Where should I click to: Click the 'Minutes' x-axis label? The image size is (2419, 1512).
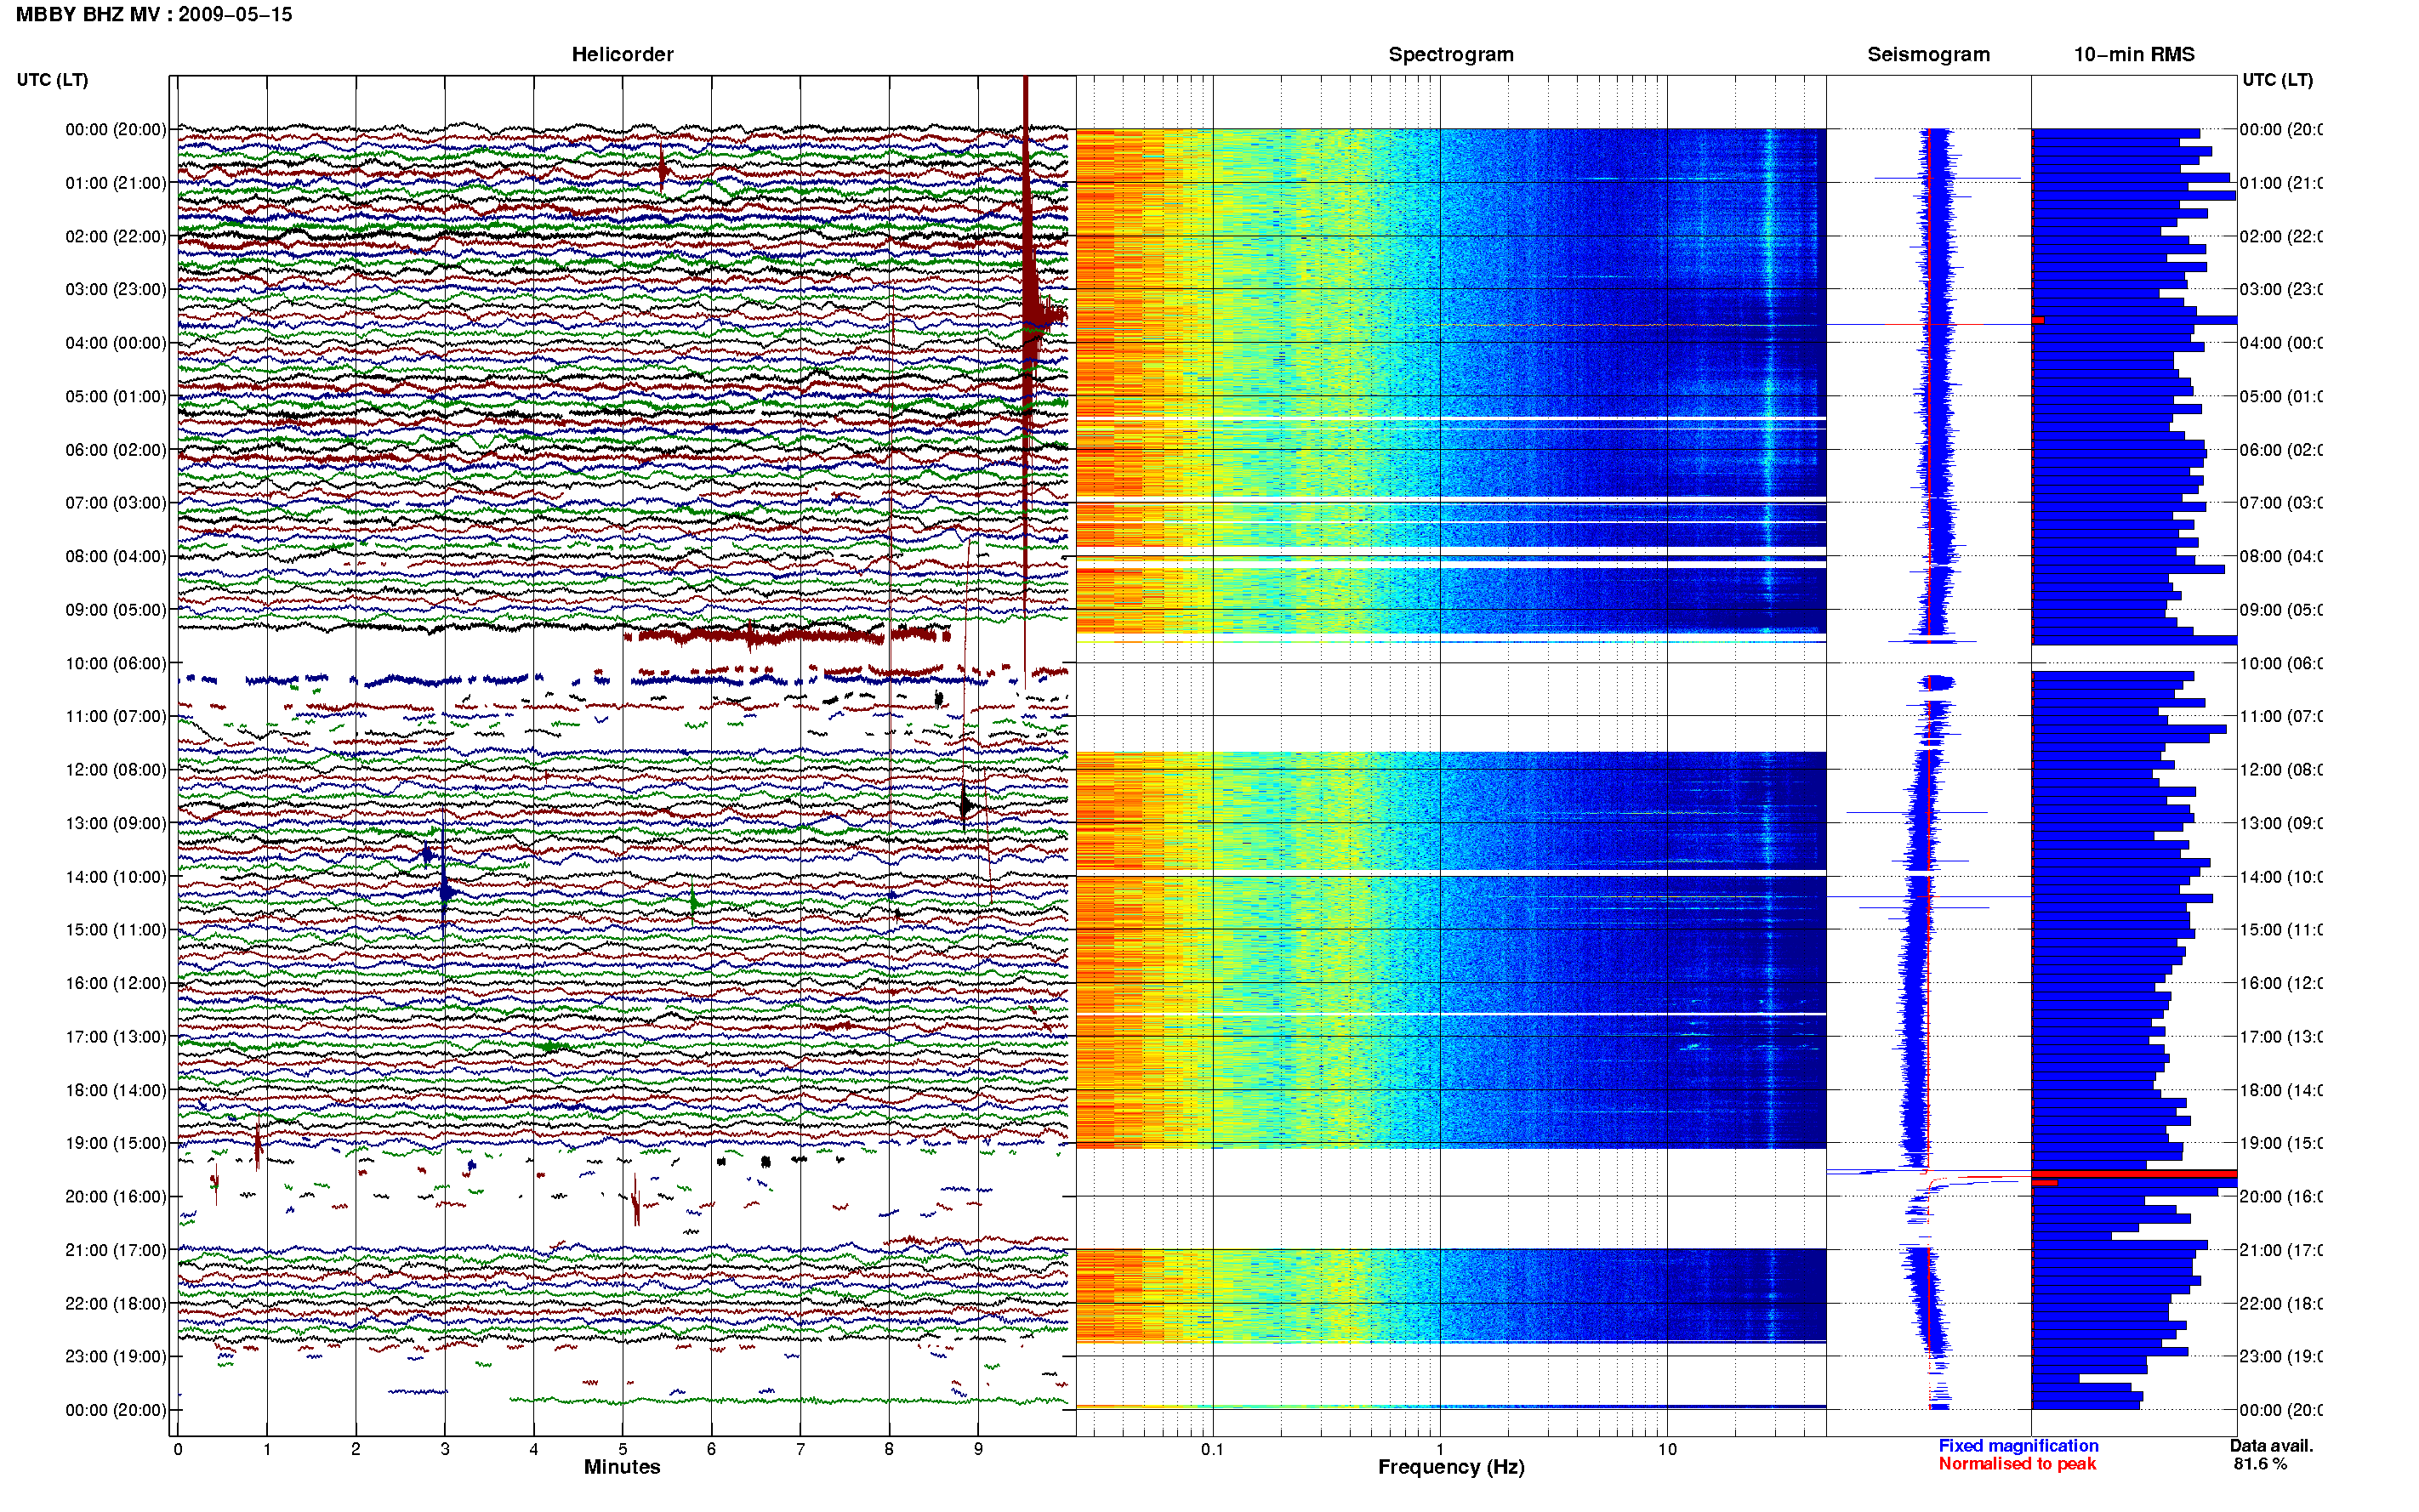[622, 1467]
